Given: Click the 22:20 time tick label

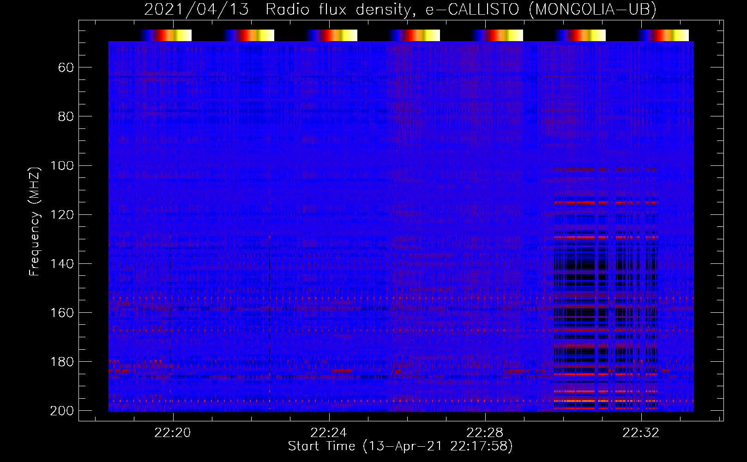Looking at the screenshot, I should click(x=172, y=433).
